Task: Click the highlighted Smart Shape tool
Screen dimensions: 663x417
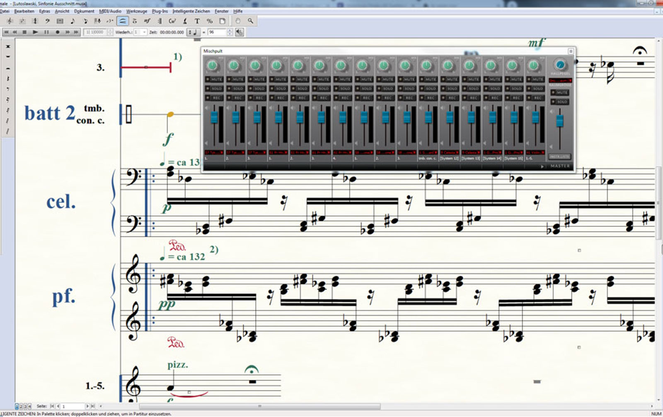Action: pyautogui.click(x=123, y=21)
